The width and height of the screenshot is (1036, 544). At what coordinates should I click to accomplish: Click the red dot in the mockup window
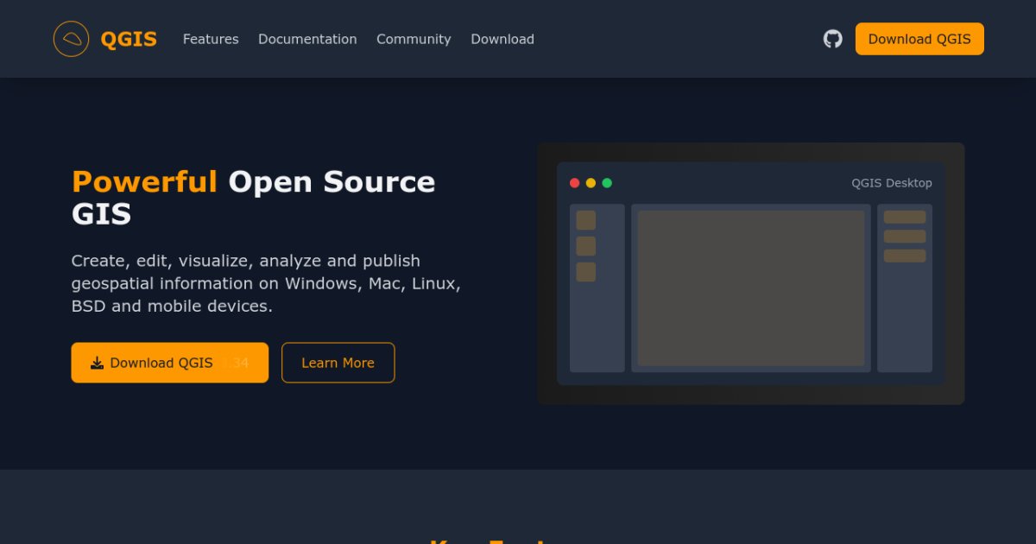(x=575, y=183)
